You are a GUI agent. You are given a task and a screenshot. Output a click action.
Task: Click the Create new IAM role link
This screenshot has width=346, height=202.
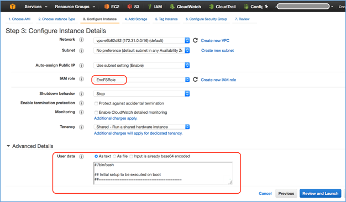[218, 79]
